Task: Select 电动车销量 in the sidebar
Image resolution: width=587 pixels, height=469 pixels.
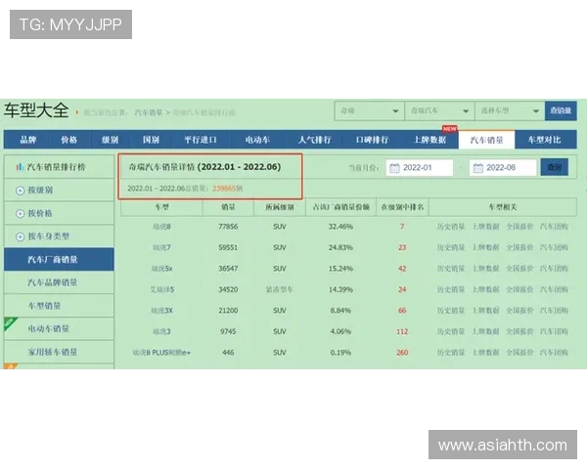Action: pos(59,328)
